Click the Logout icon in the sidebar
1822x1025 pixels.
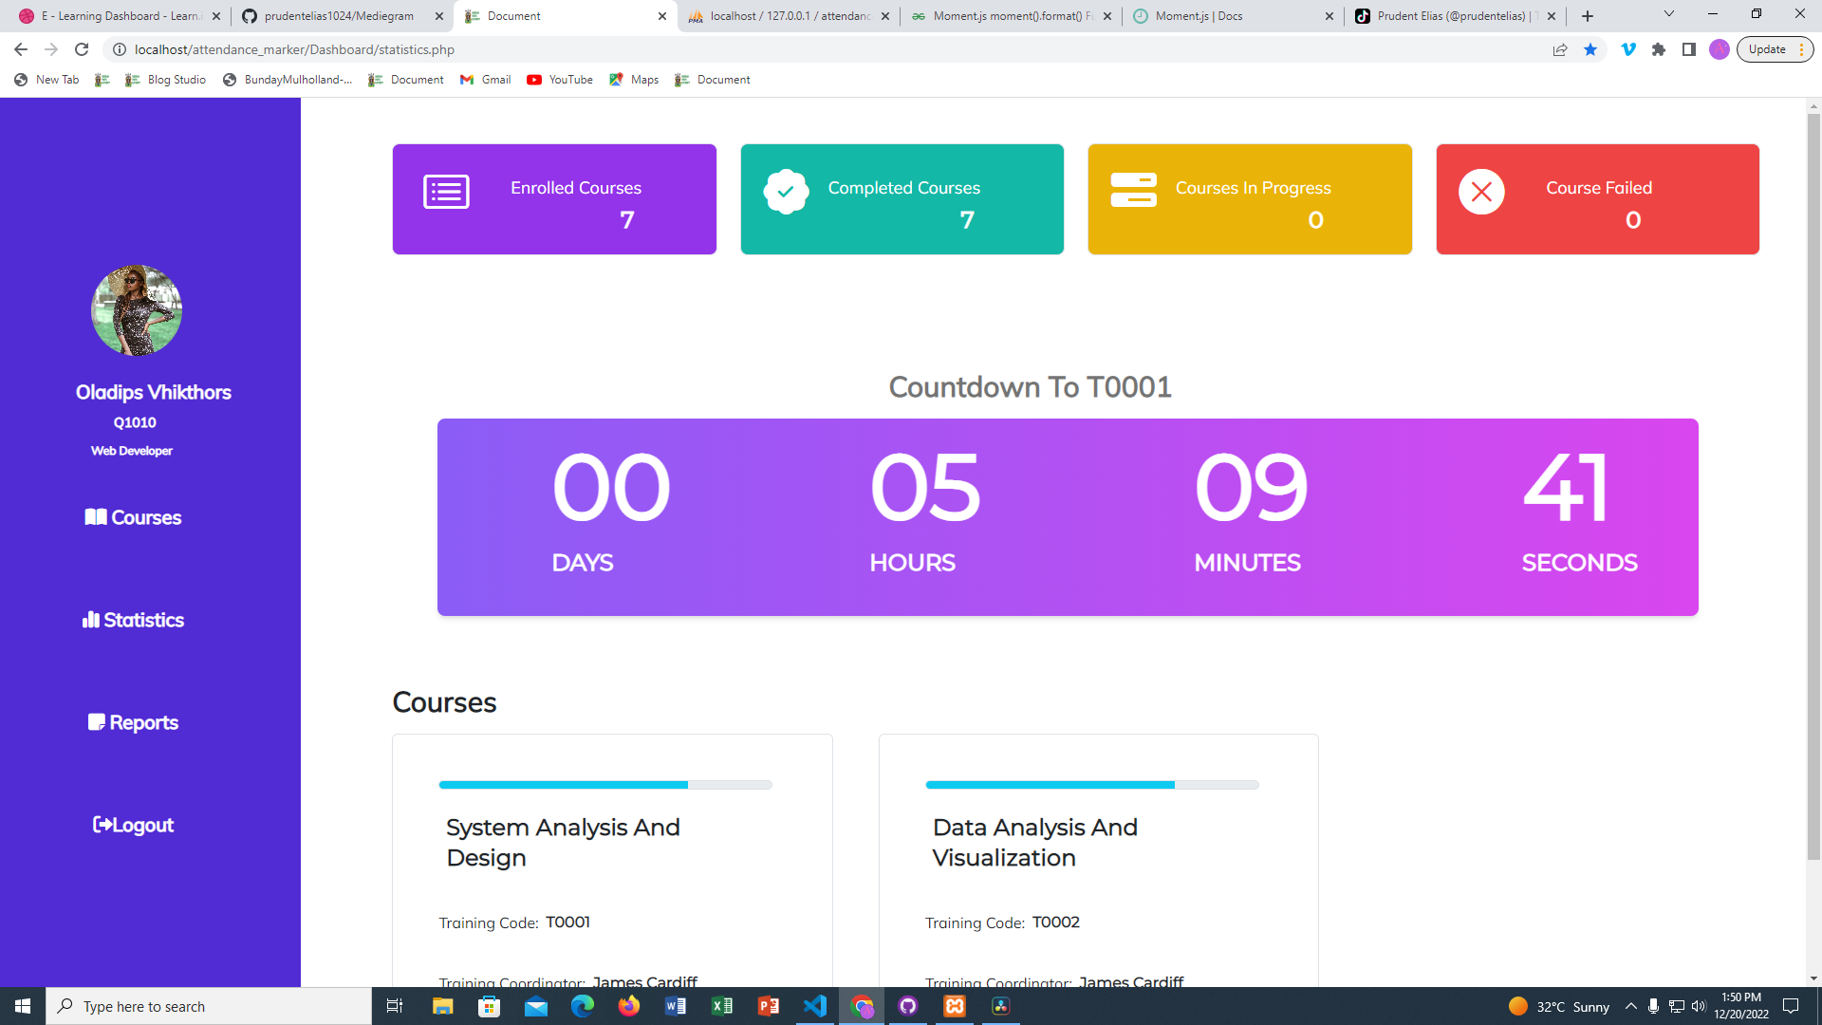[x=102, y=825]
